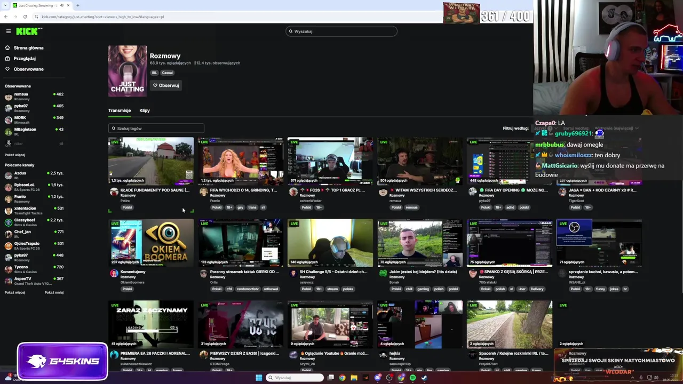Open Chef_jan in recommended channels

(x=33, y=234)
